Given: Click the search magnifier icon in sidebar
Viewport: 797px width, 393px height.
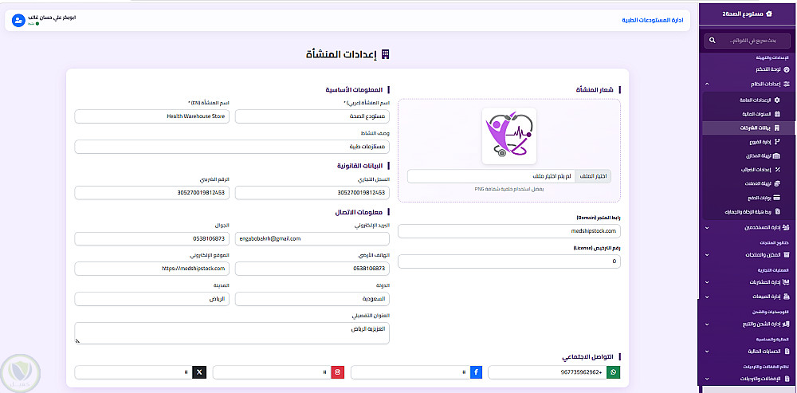Looking at the screenshot, I should pyautogui.click(x=712, y=40).
